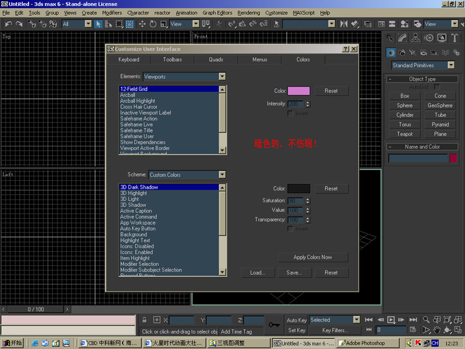The image size is (465, 349).
Task: Click the Customize dialog help question icon
Action: point(345,49)
